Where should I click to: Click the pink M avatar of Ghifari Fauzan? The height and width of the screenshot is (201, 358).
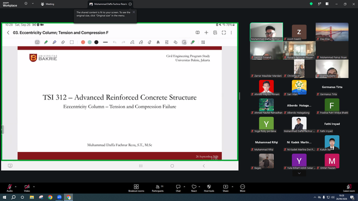click(332, 161)
